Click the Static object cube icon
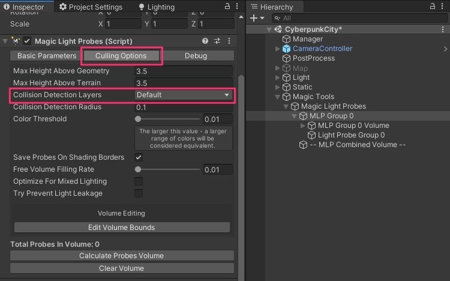The height and width of the screenshot is (281, 450). [x=286, y=87]
